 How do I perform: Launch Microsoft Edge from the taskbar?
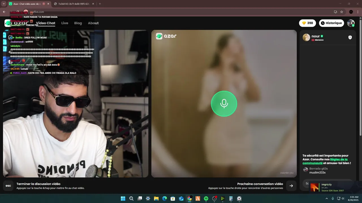coord(165,198)
